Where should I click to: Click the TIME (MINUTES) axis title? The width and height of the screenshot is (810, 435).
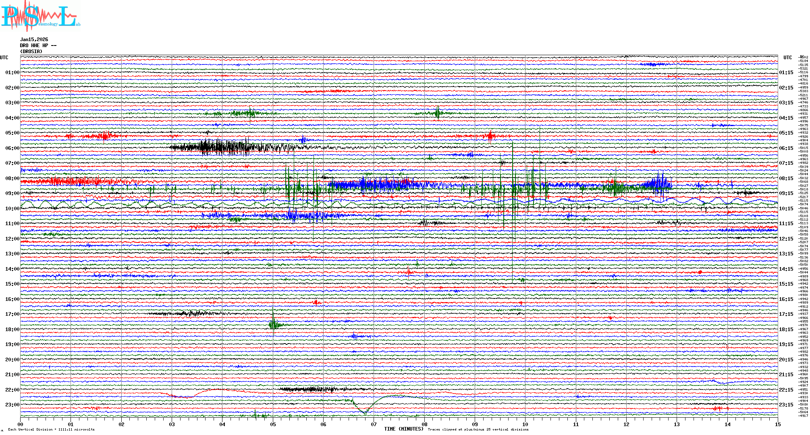point(404,429)
